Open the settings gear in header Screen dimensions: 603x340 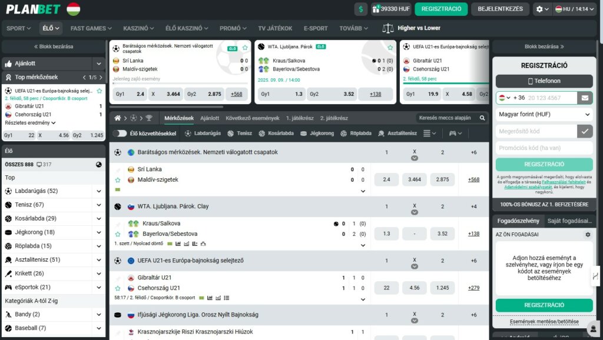(539, 9)
